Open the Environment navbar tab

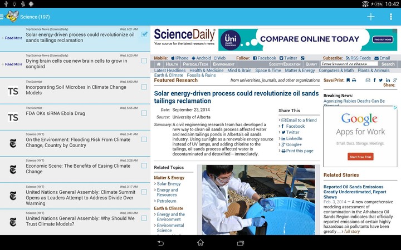click(224, 64)
